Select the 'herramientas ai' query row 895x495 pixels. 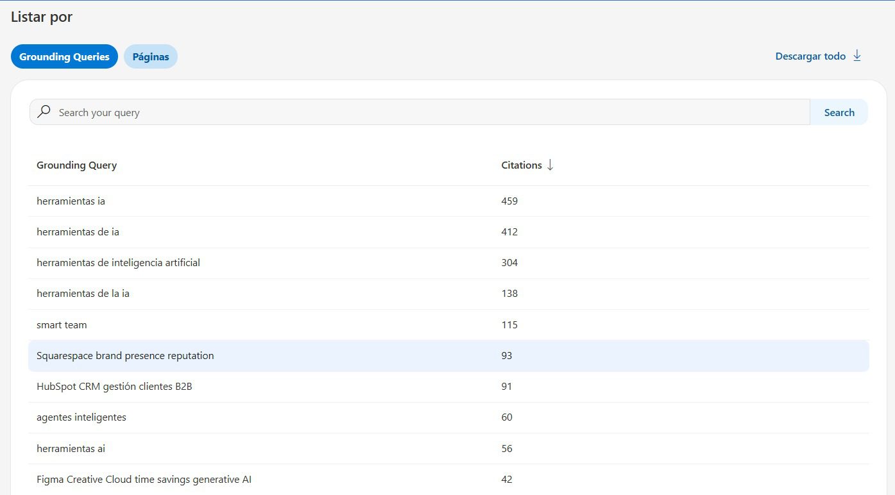(x=71, y=449)
